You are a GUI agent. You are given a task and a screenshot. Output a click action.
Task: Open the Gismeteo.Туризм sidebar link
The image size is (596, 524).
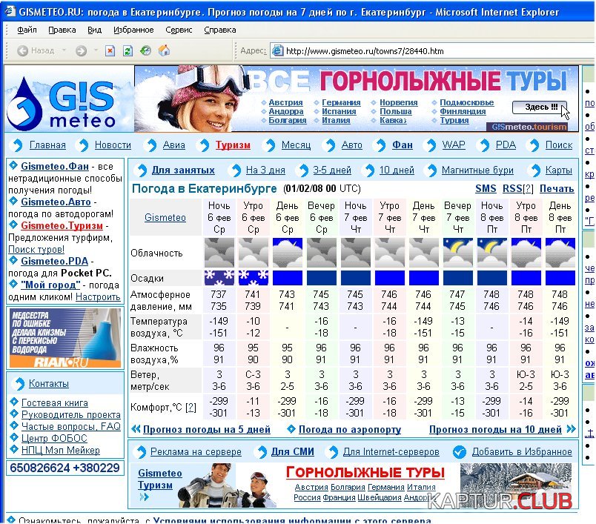pyautogui.click(x=62, y=226)
